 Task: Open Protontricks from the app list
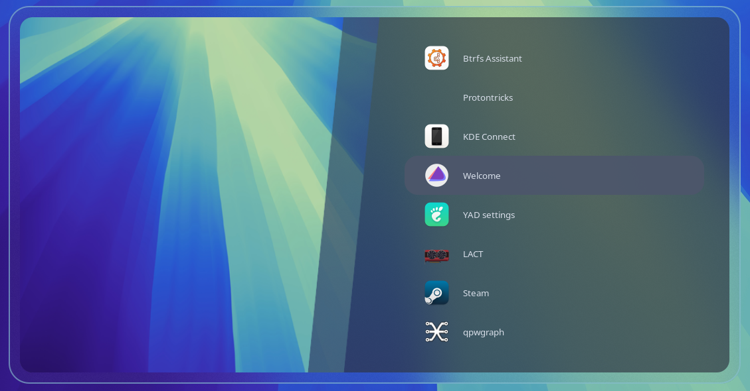click(x=488, y=97)
